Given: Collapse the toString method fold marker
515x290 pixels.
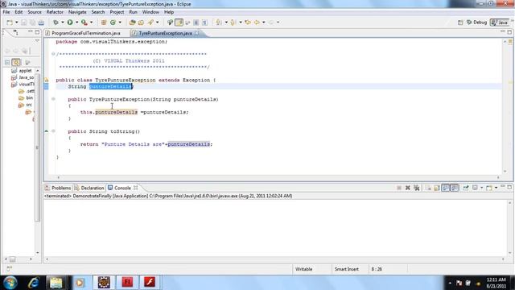Looking at the screenshot, I should [53, 131].
